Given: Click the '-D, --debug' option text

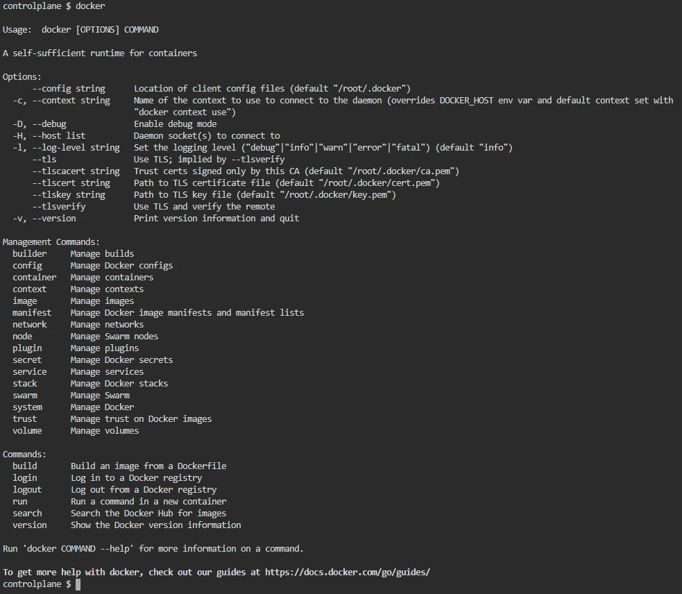Looking at the screenshot, I should click(x=40, y=124).
